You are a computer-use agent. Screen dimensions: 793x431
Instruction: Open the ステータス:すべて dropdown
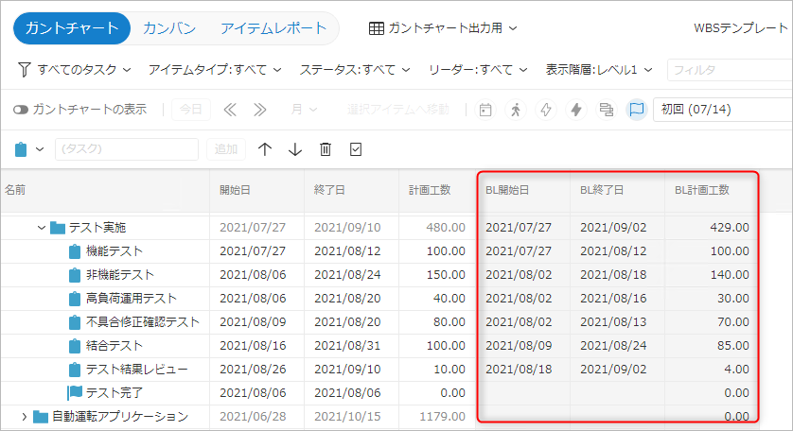[x=354, y=70]
